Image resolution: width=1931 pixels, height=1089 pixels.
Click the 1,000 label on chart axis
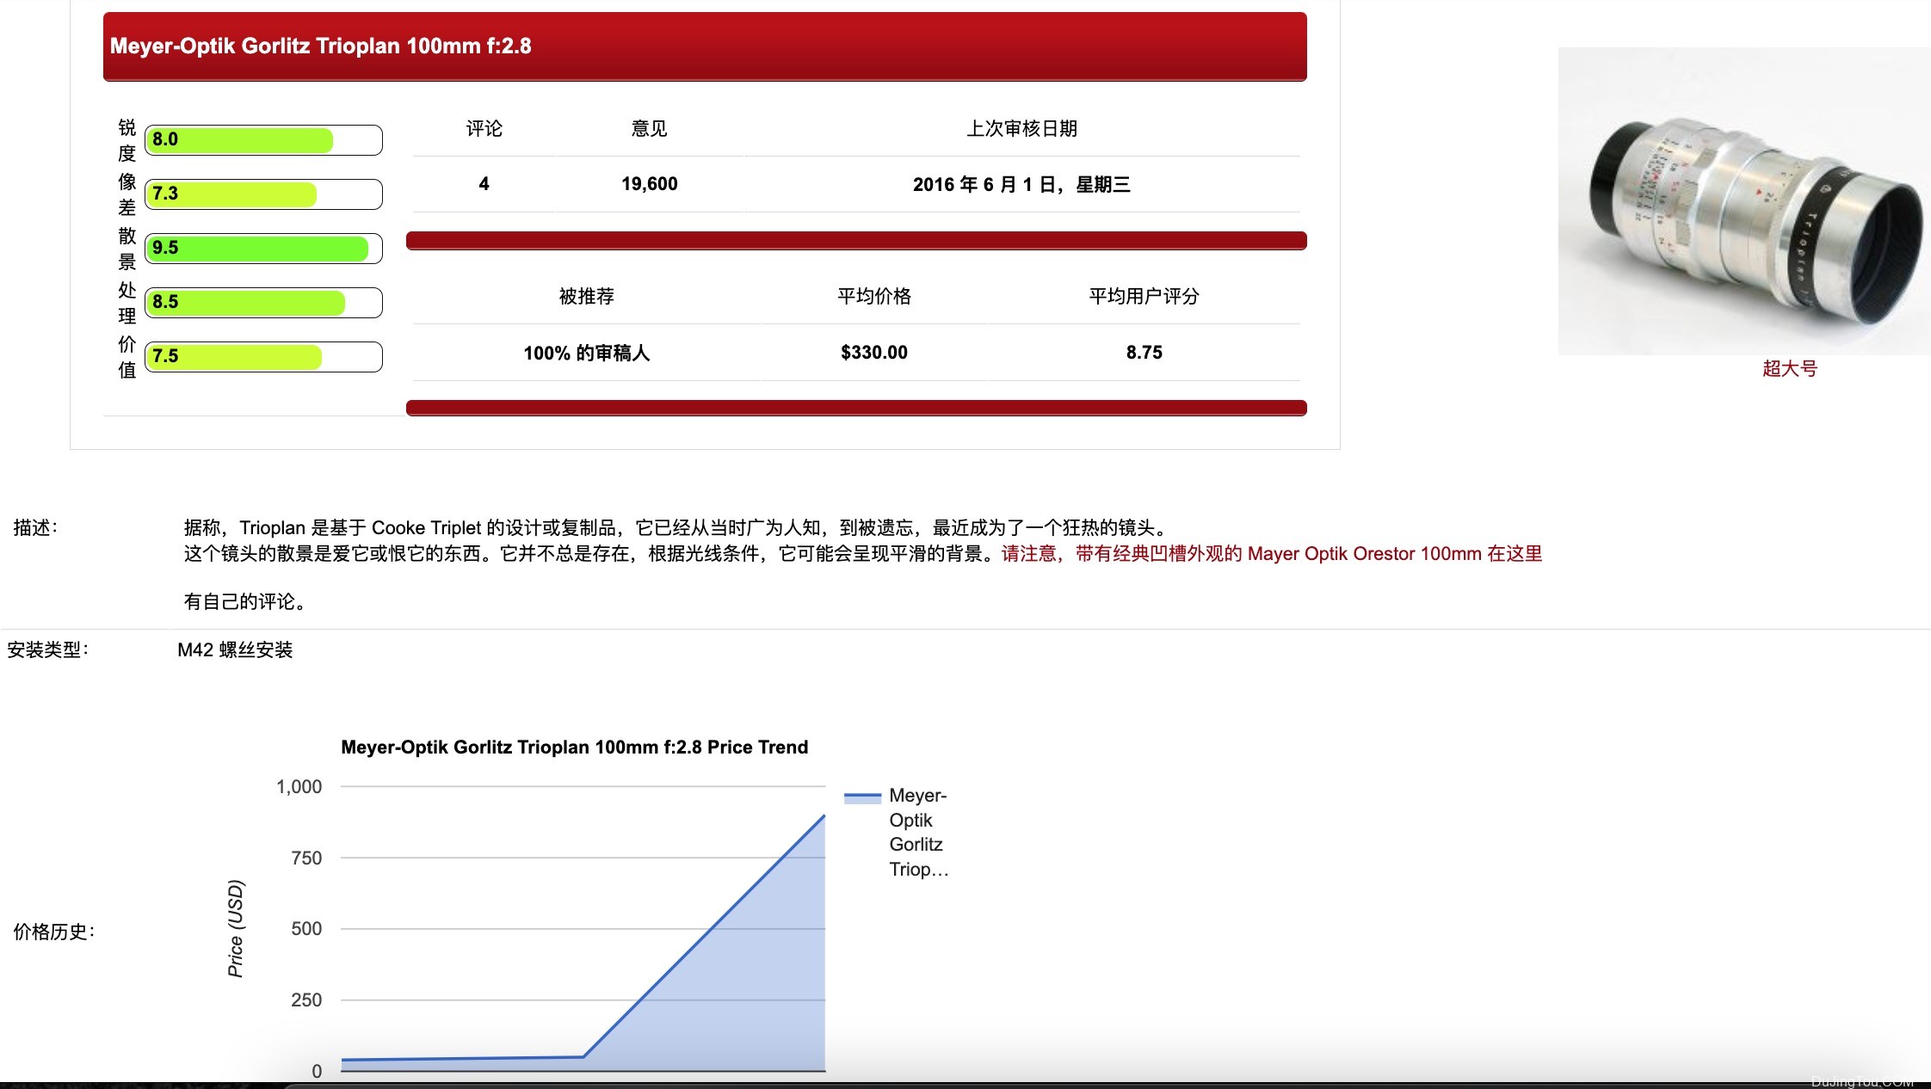click(299, 787)
